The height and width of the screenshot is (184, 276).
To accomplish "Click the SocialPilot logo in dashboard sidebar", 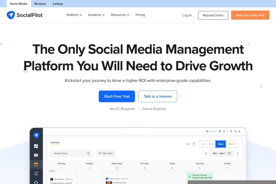I will 36,135.
